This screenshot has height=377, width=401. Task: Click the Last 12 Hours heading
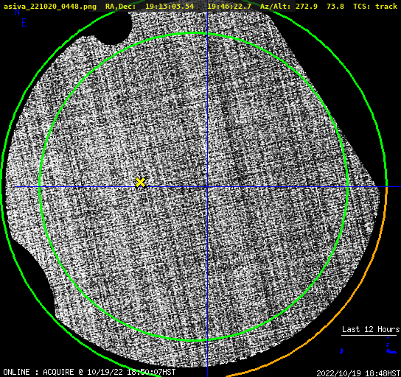click(x=371, y=329)
